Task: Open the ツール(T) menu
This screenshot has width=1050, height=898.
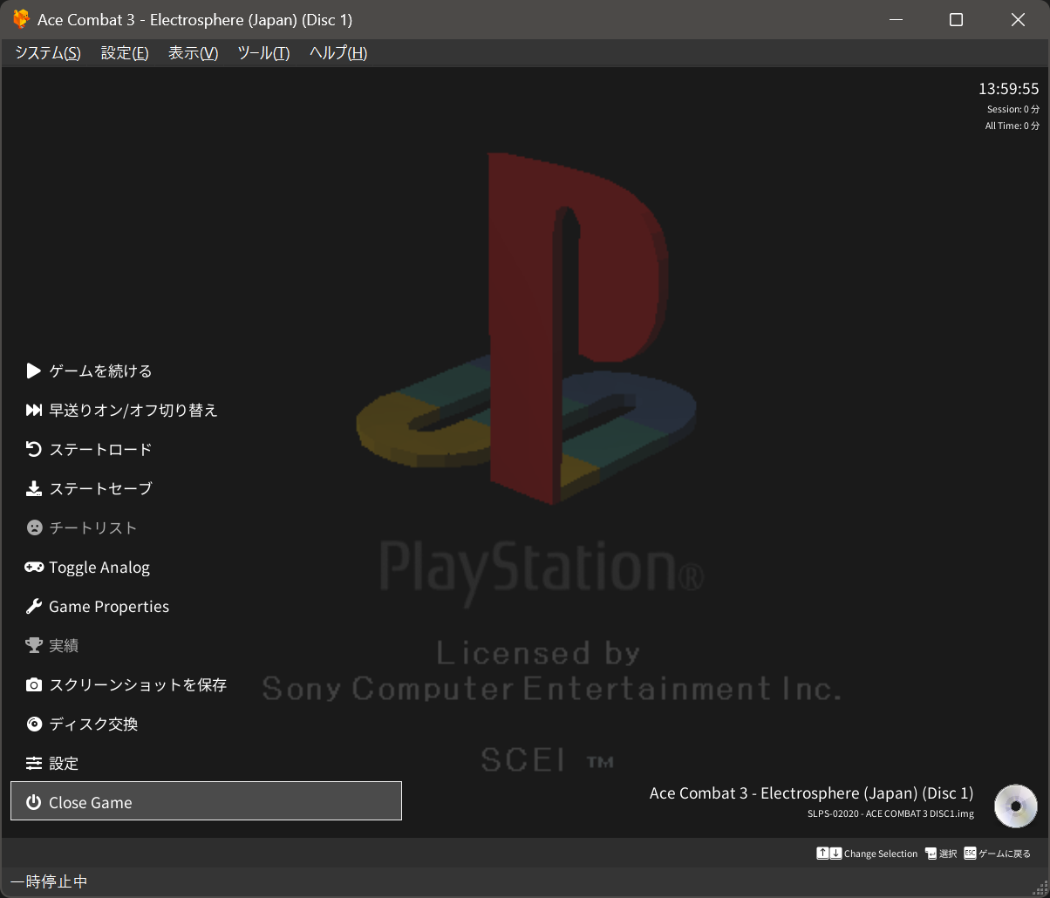Action: [x=263, y=53]
